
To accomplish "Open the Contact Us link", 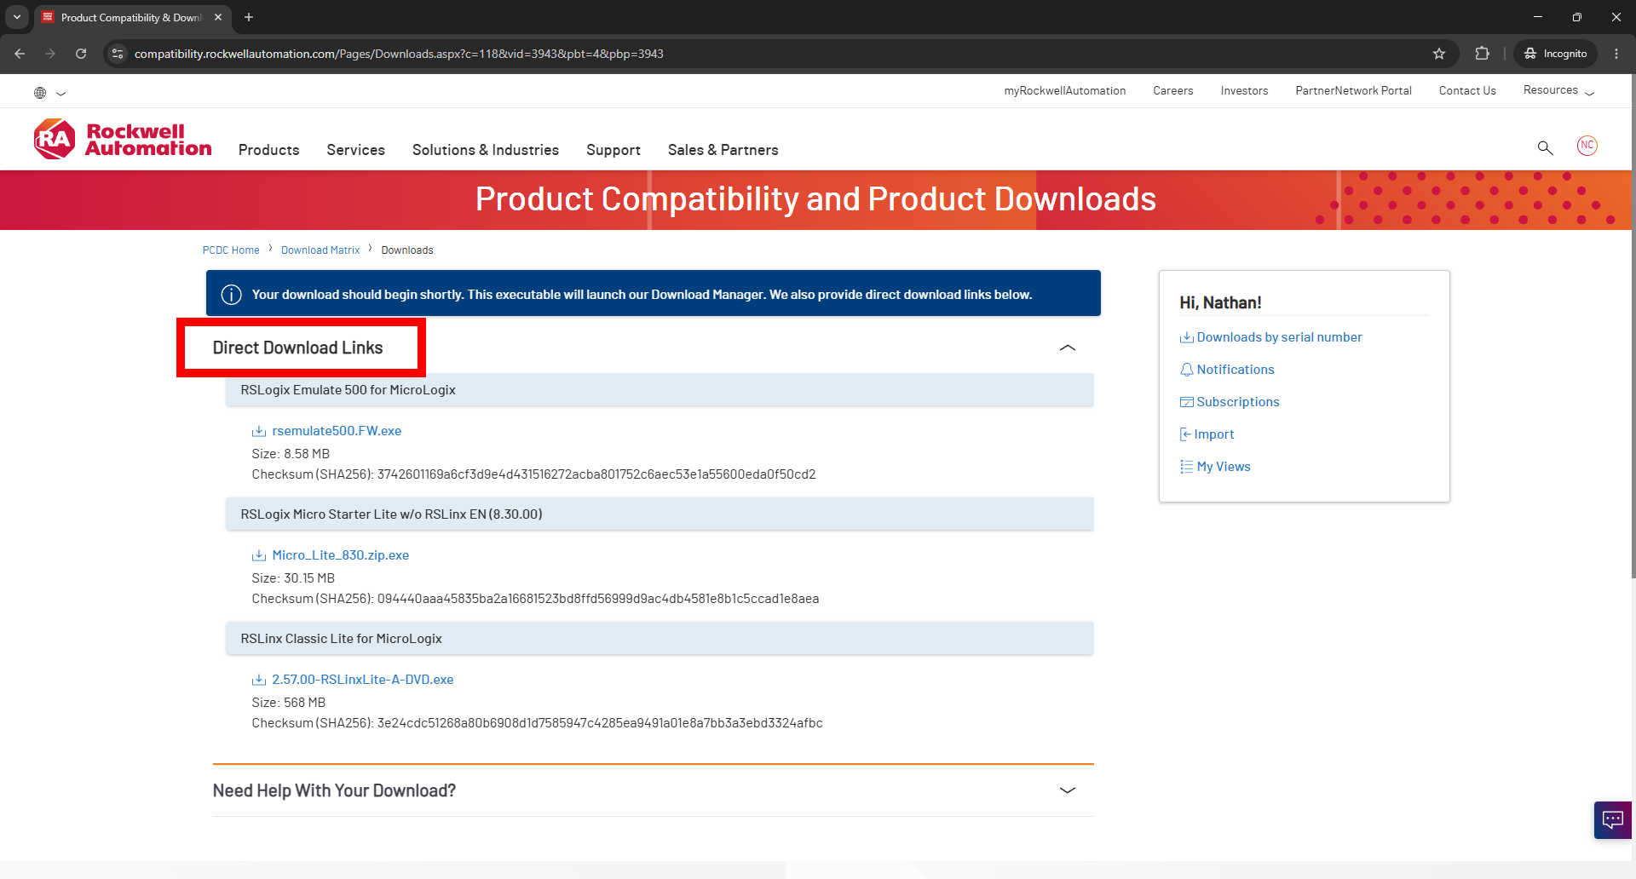I will (1467, 90).
